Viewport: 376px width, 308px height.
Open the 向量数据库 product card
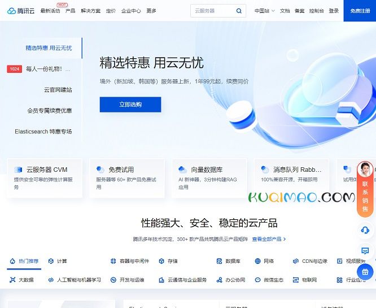coord(209,178)
